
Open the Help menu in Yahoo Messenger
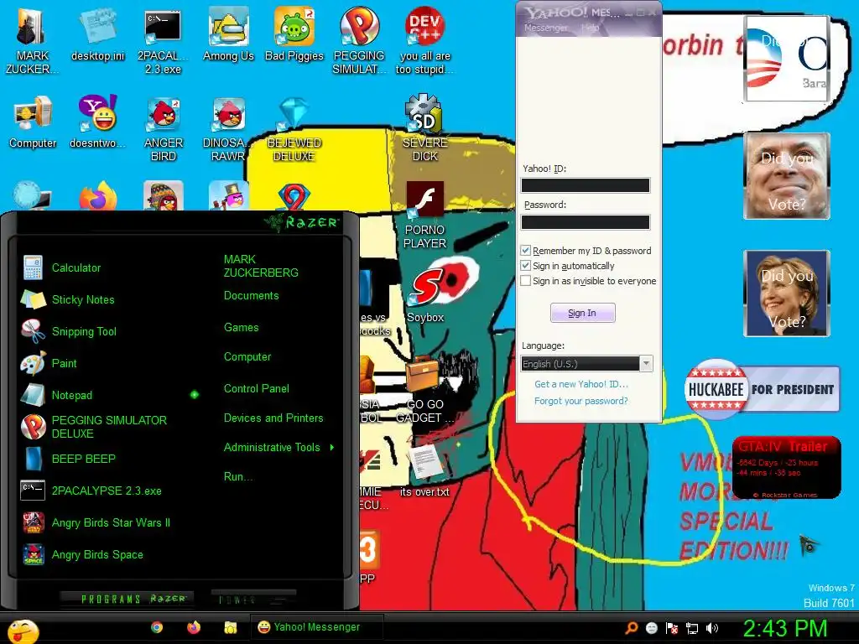(590, 28)
